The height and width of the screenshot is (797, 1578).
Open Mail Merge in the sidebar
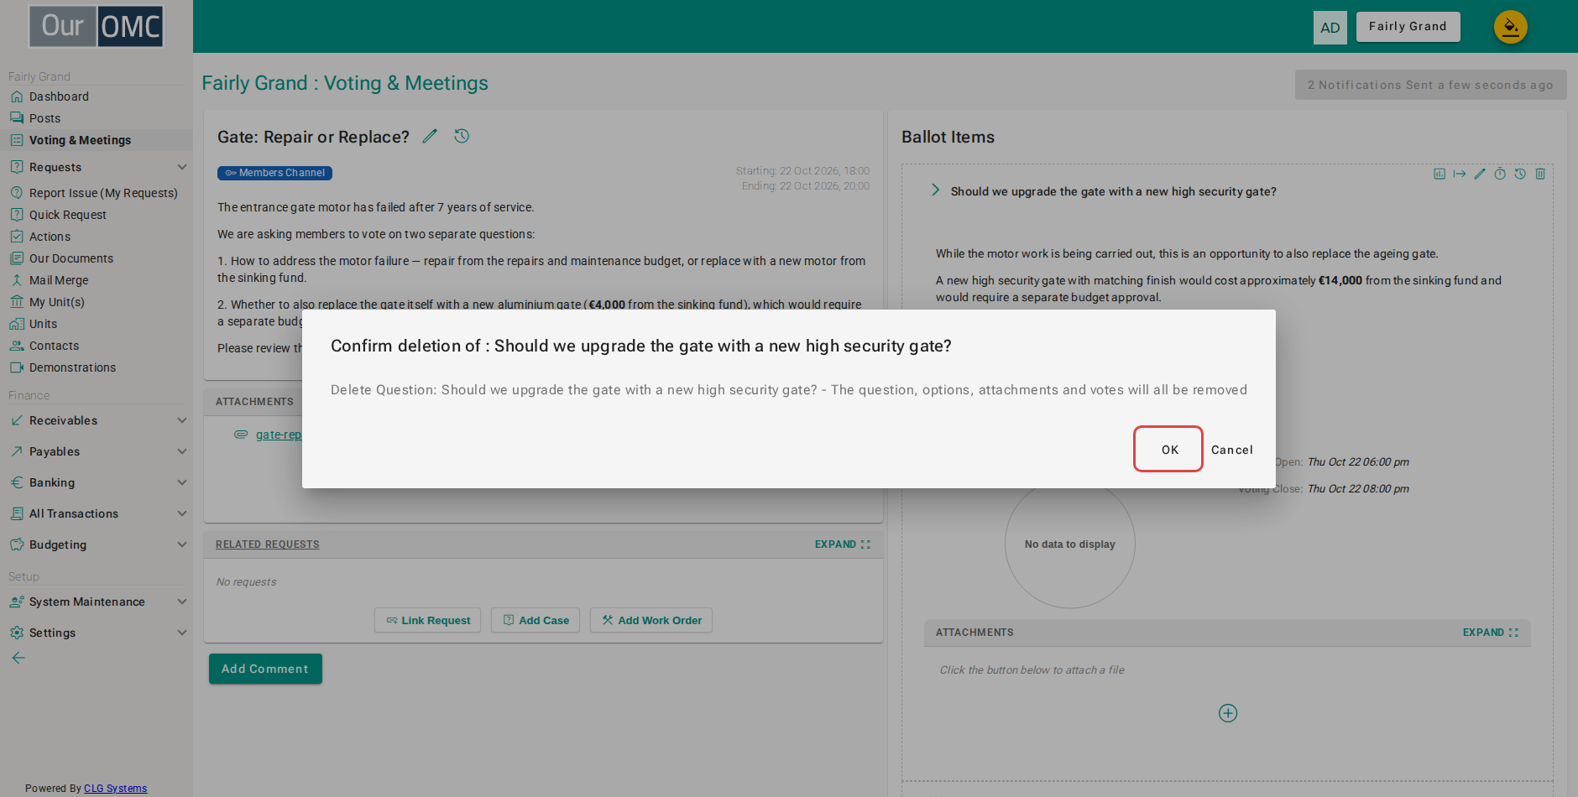pyautogui.click(x=97, y=280)
